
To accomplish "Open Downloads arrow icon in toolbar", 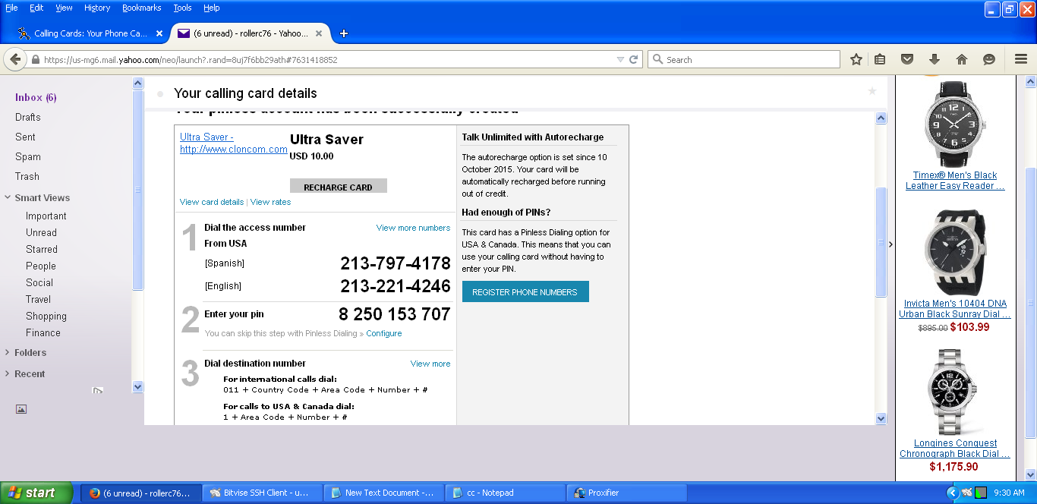I will 935,59.
